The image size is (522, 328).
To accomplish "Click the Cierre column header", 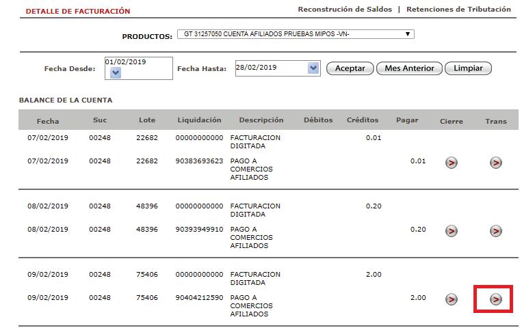I will [x=451, y=121].
